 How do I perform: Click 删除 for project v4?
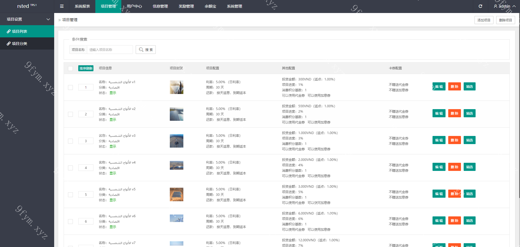click(x=454, y=167)
